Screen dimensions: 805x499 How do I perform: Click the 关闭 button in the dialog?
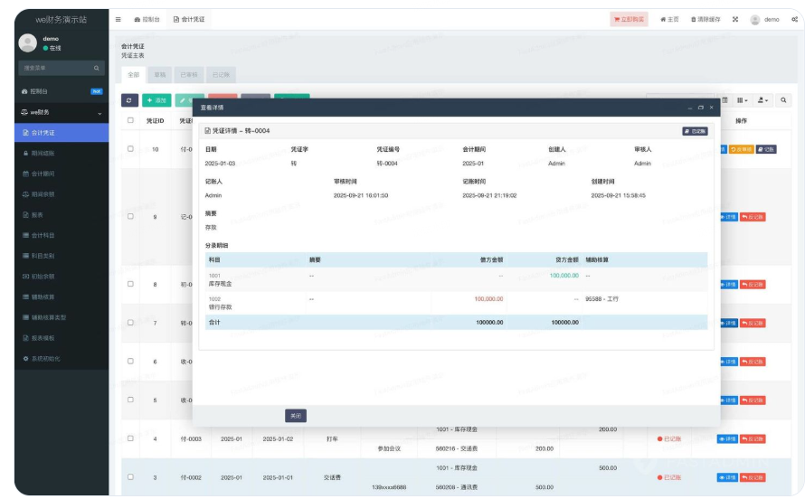[295, 416]
